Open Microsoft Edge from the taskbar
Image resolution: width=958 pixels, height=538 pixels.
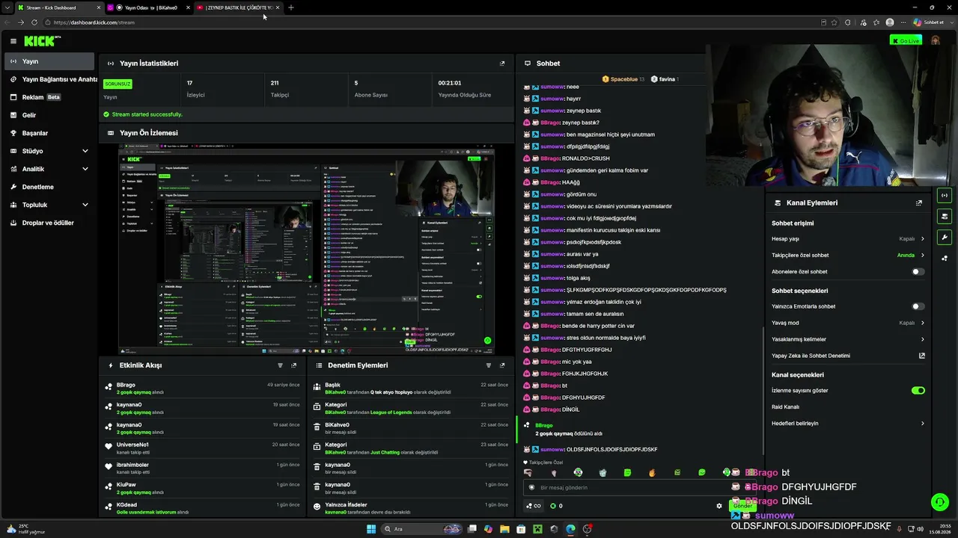pyautogui.click(x=570, y=529)
